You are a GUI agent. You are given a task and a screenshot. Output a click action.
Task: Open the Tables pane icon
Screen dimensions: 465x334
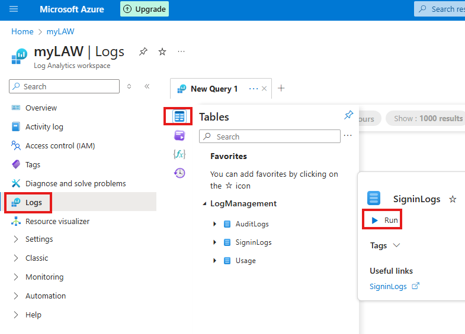179,116
